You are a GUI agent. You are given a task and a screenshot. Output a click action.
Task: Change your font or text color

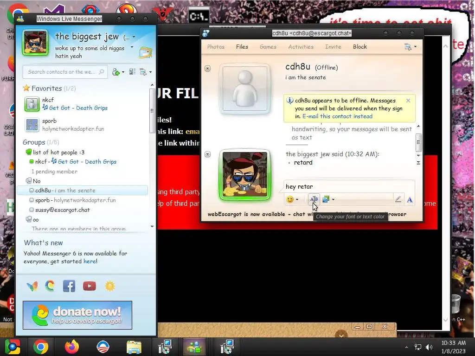coord(314,199)
